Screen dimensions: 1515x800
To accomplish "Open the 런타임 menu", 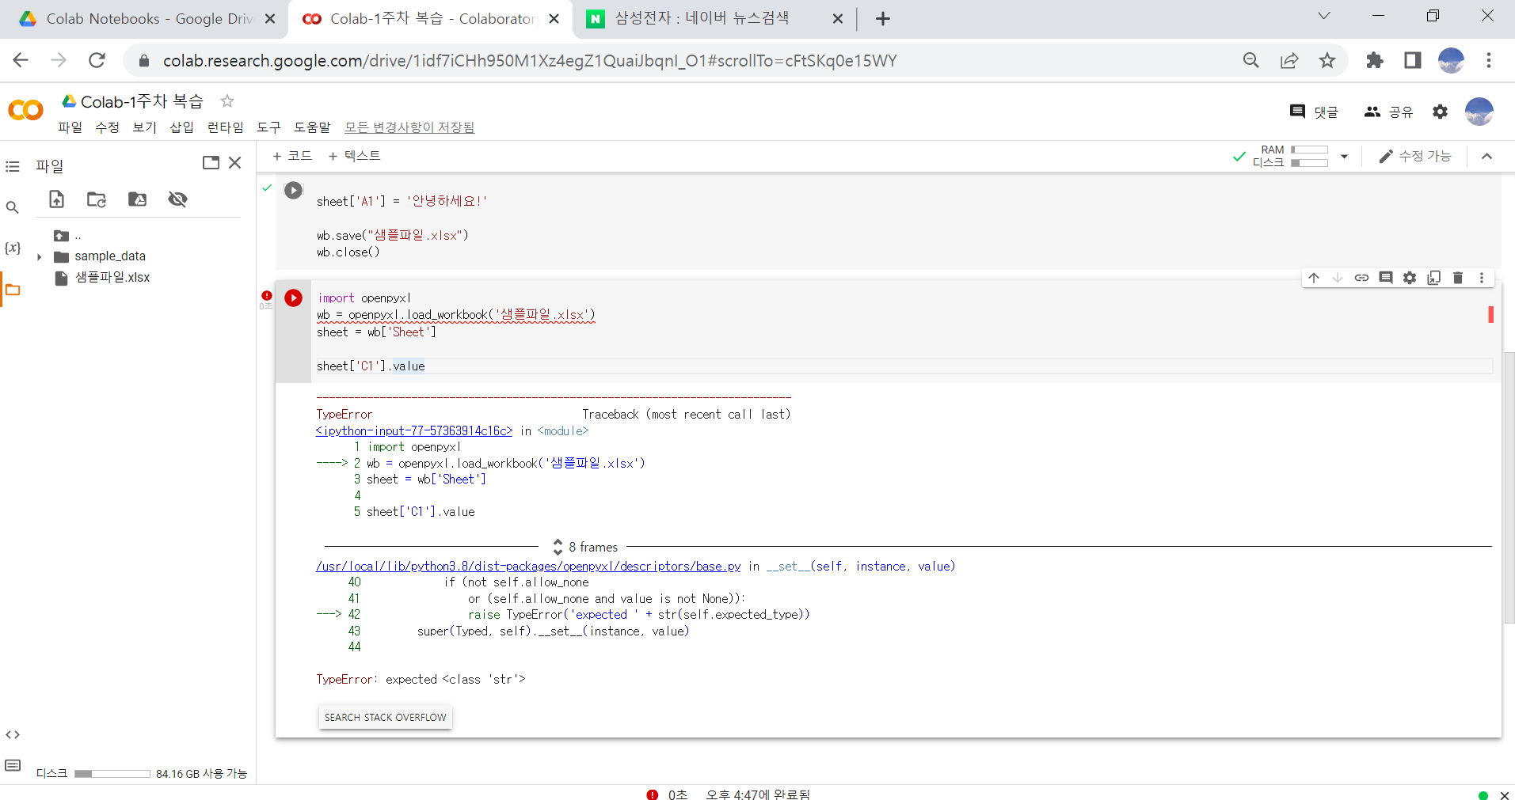I will [225, 127].
